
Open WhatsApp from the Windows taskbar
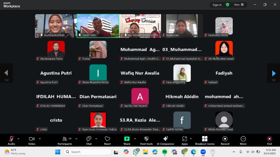pos(136,152)
